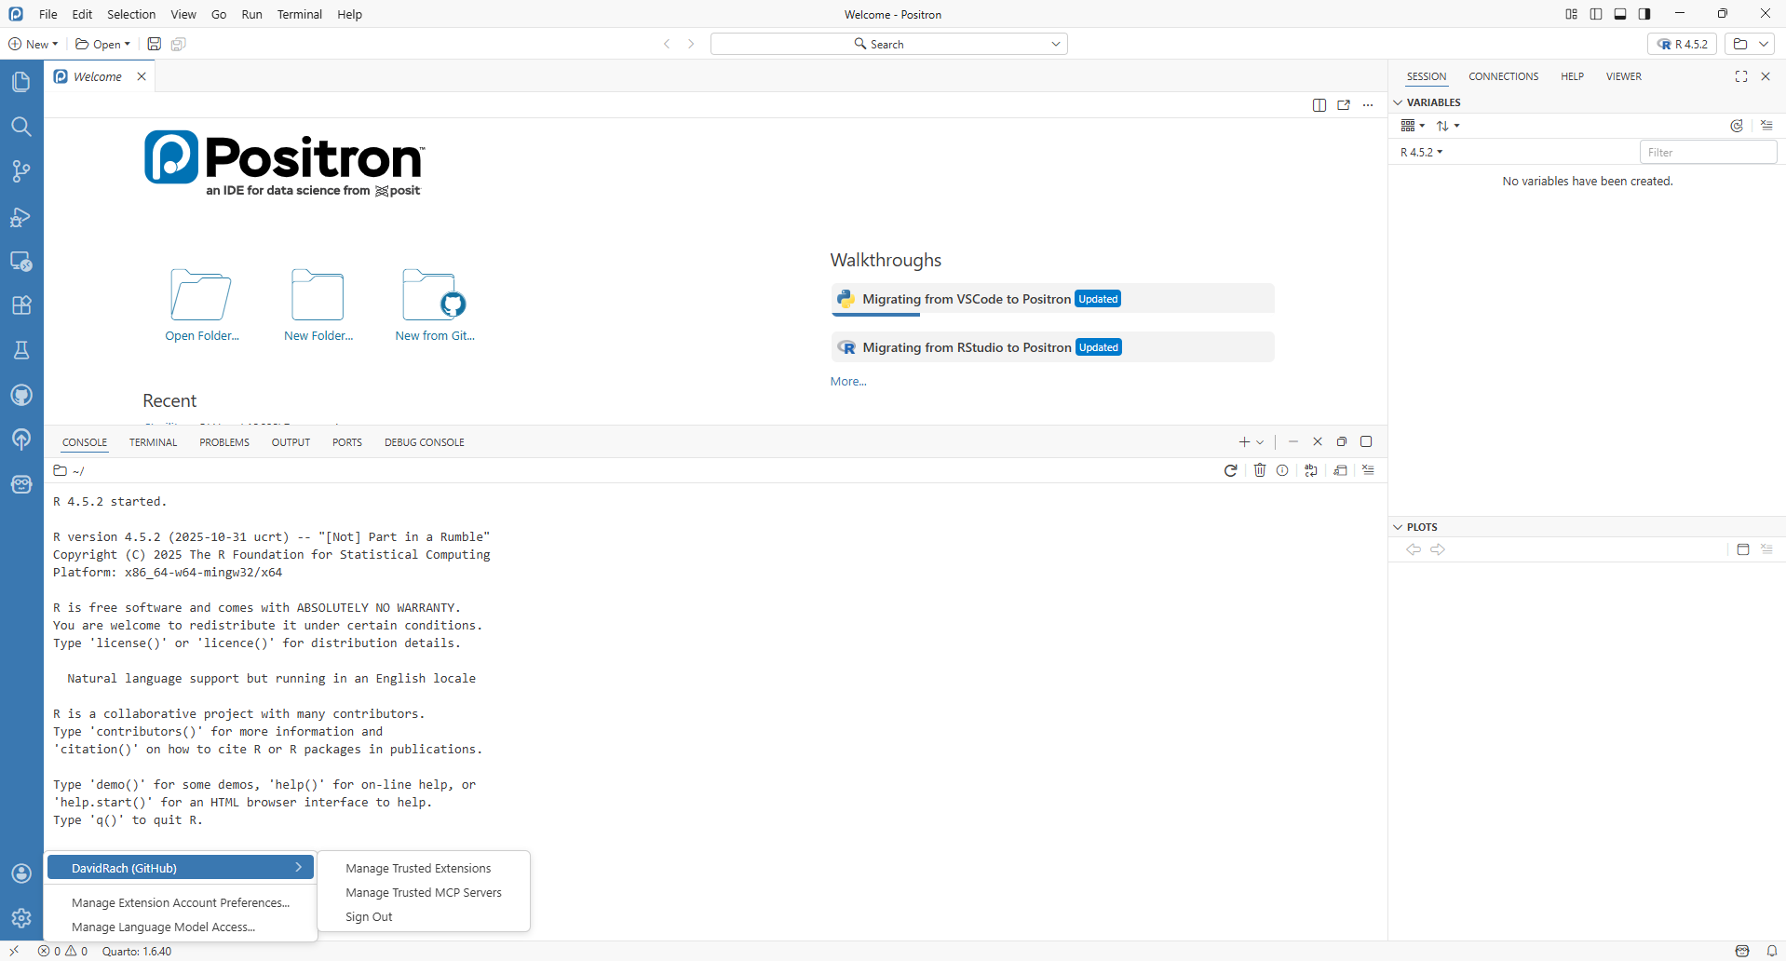Open the Explorer view in activity bar

pos(21,82)
